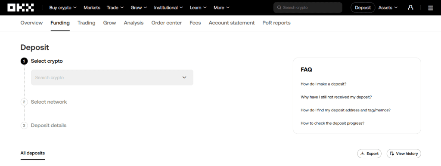This screenshot has height=166, width=441.
Task: Switch to the Overview tab
Action: [31, 23]
